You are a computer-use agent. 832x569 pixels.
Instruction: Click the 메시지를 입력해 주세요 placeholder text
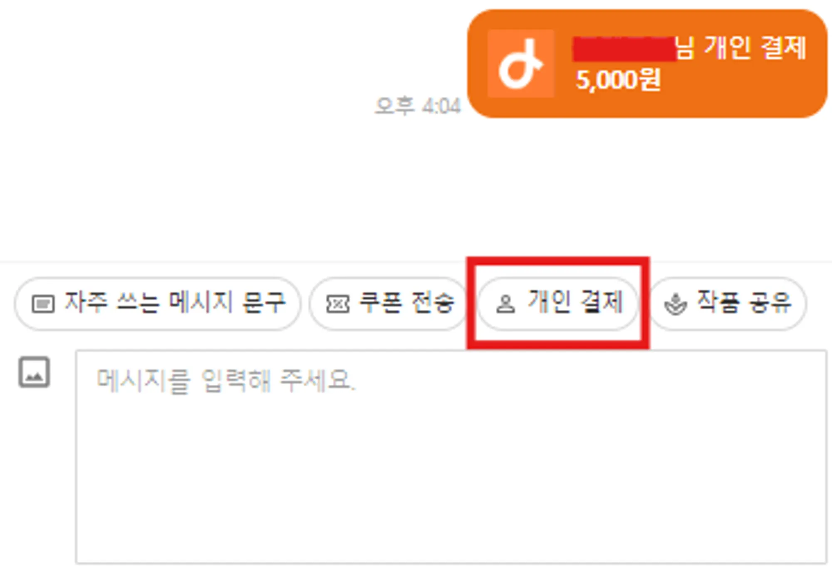pyautogui.click(x=226, y=380)
